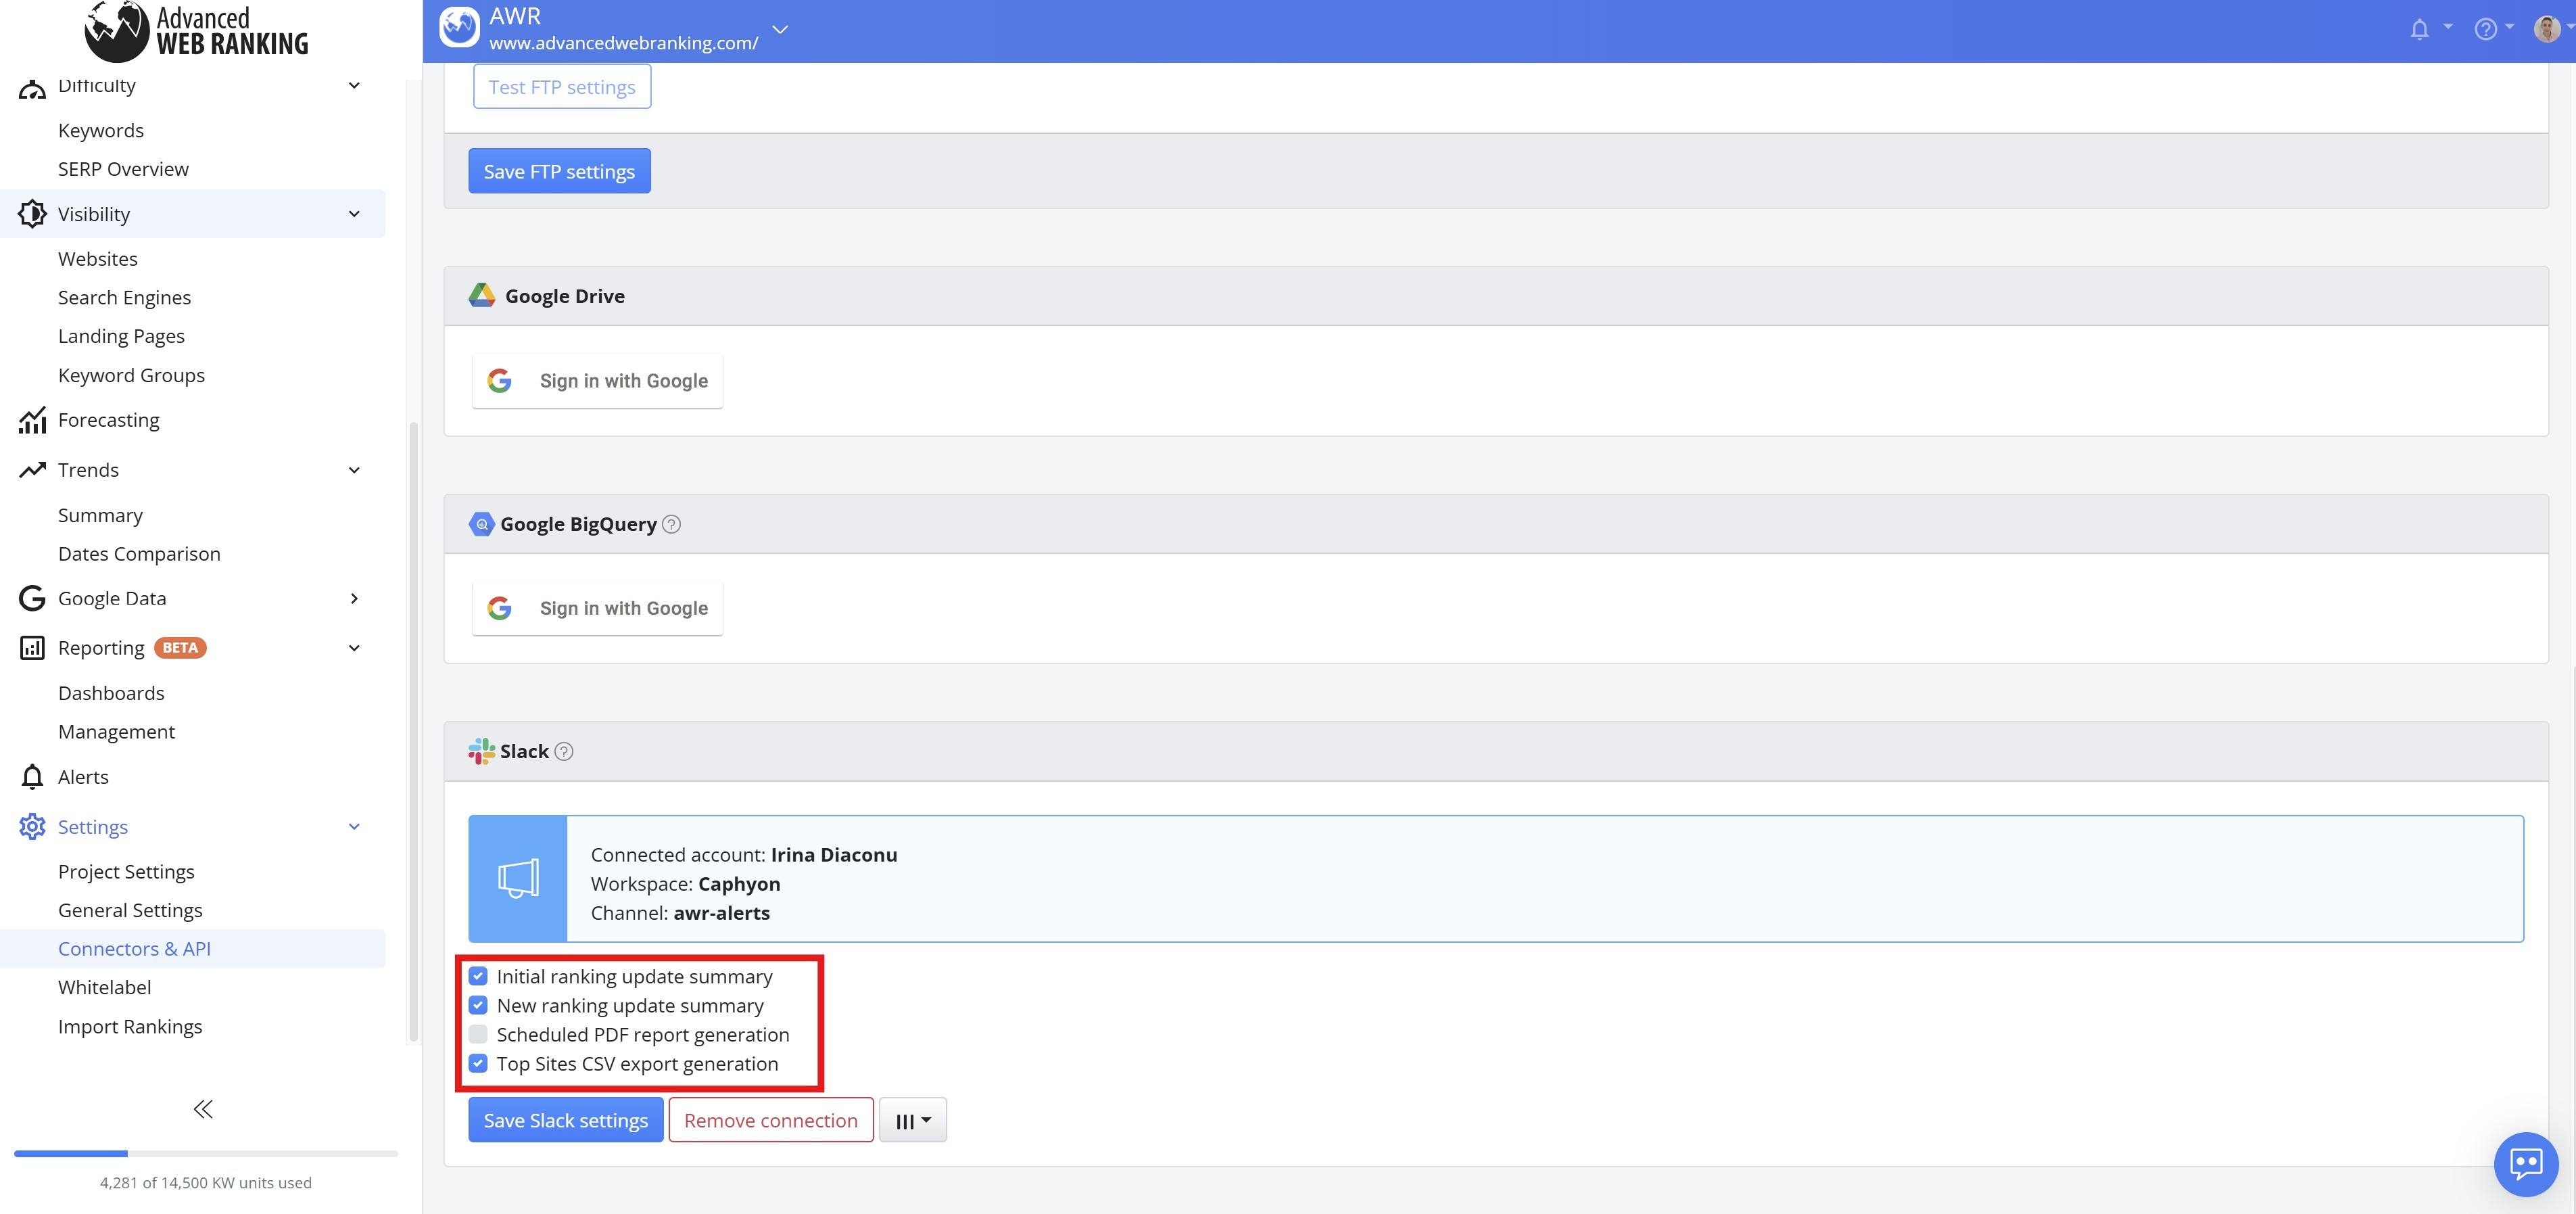Viewport: 2576px width, 1214px height.
Task: Uncheck New ranking update summary
Action: (x=478, y=1005)
